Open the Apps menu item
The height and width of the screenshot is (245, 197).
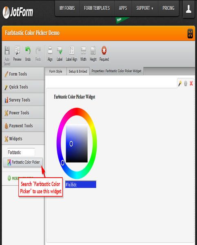coord(123,8)
